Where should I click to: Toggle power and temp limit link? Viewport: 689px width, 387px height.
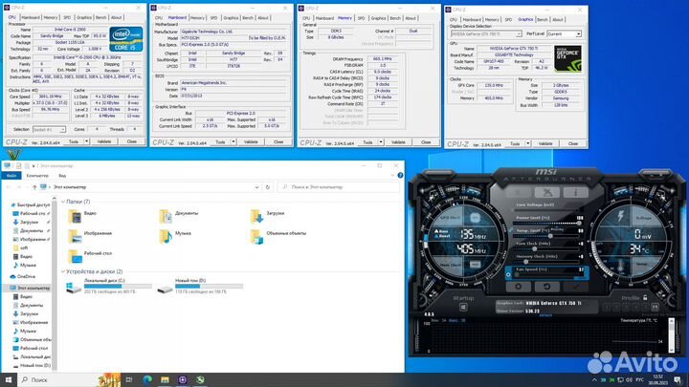coord(511,230)
